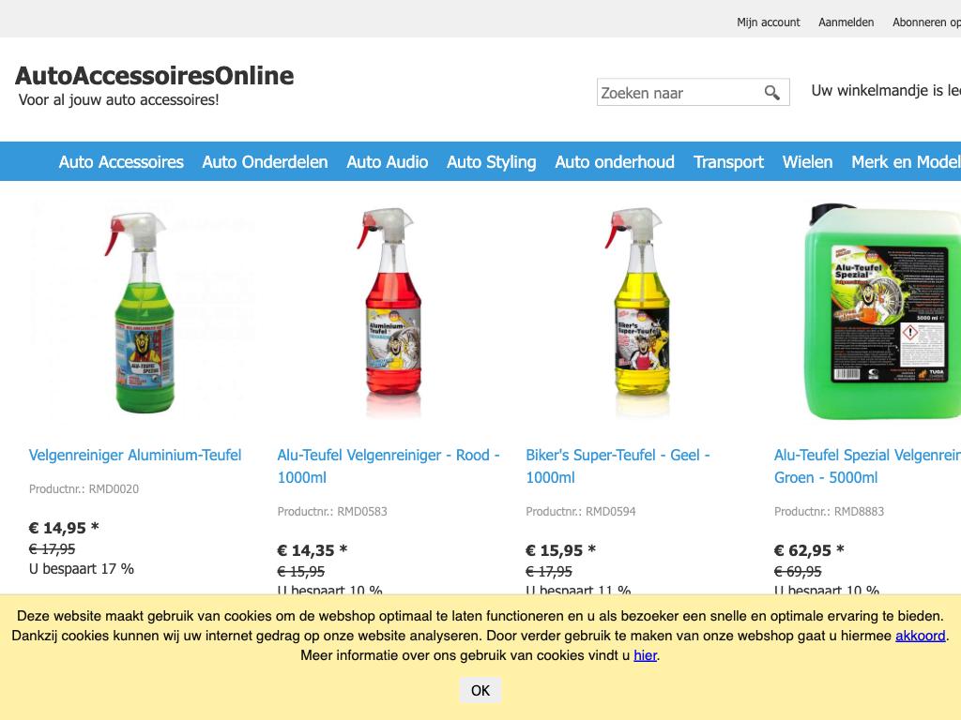Open the green Velgenreiniger Aluminium-Teufel bottle image
This screenshot has width=961, height=720.
point(143,312)
